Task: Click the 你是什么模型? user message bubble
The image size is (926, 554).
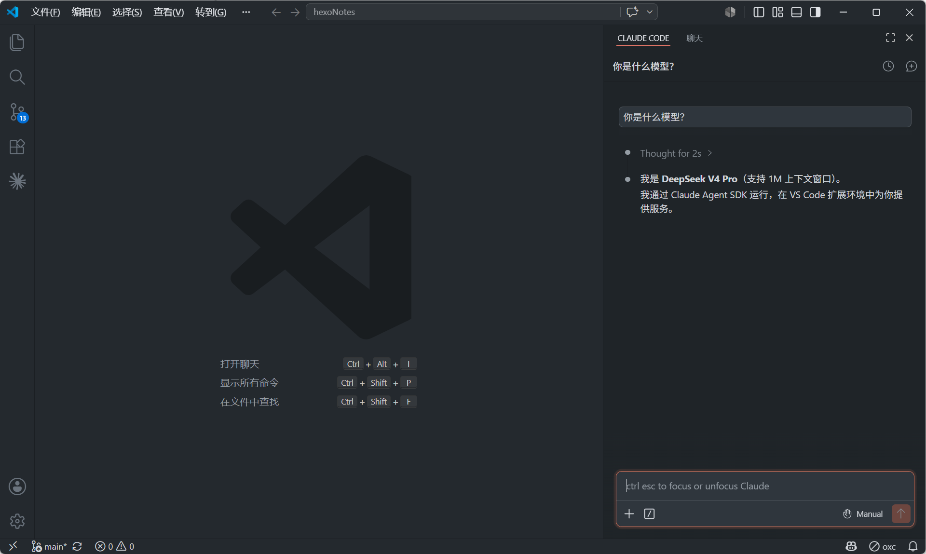Action: tap(764, 117)
